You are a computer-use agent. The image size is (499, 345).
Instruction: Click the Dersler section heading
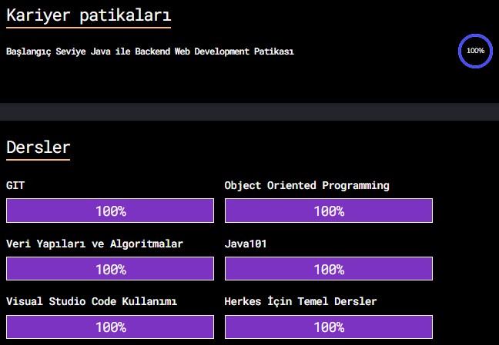[39, 147]
